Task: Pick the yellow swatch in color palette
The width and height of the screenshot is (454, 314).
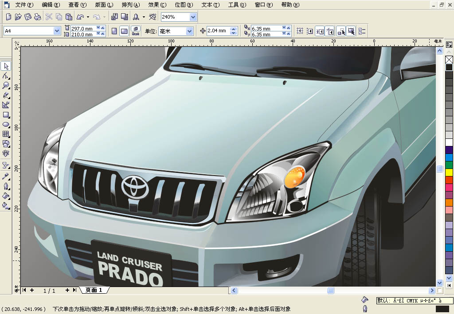Action: 449,172
